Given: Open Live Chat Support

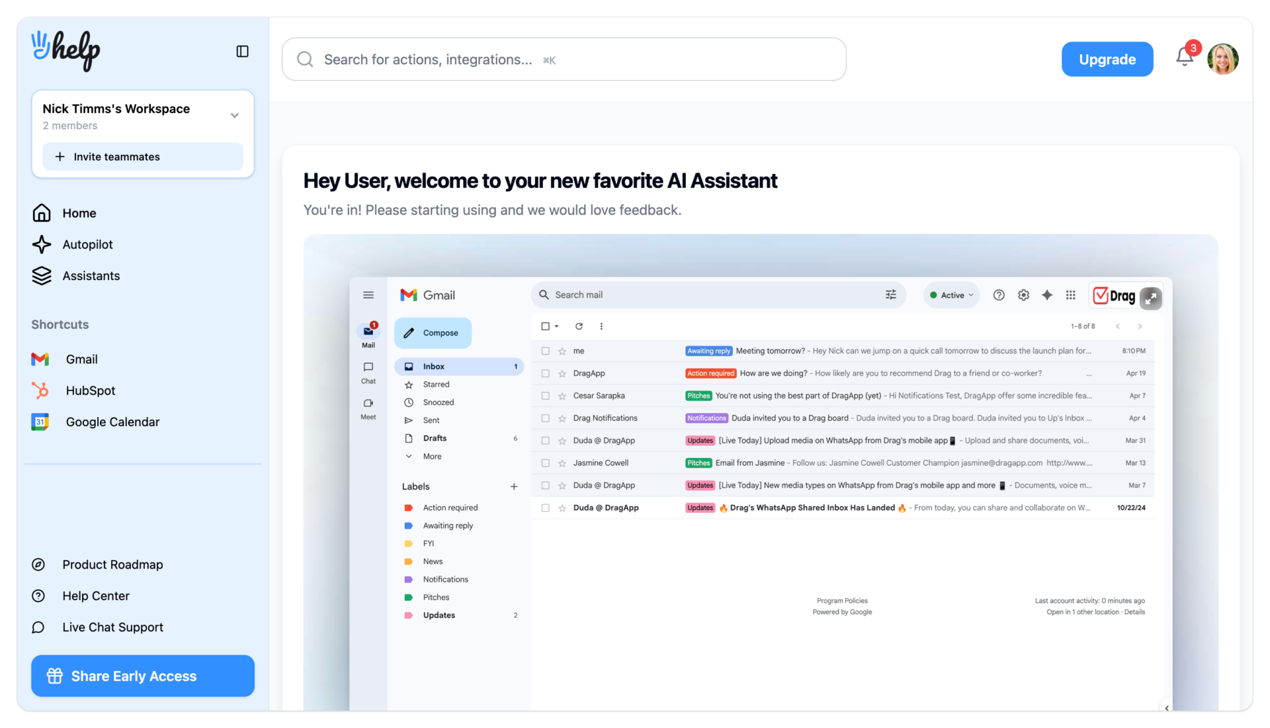Looking at the screenshot, I should [x=97, y=627].
